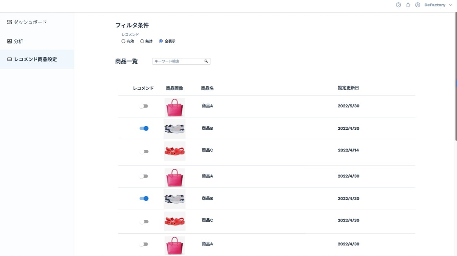
Task: Open the help question mark icon
Action: pos(398,5)
